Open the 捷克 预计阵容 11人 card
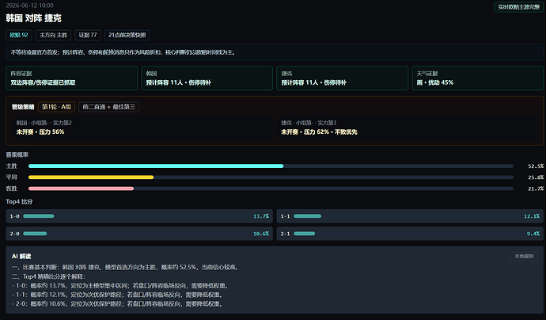Image resolution: width=546 pixels, height=320 pixels. (x=343, y=78)
